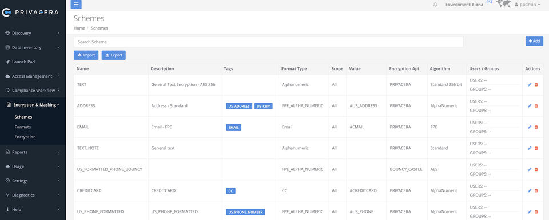Click the Reports icon in sidebar
Viewport: 549px width, 220px height.
(7, 152)
